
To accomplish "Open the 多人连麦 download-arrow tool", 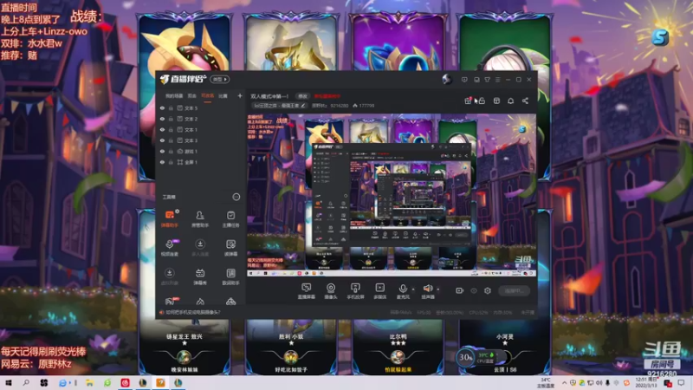I will [200, 248].
